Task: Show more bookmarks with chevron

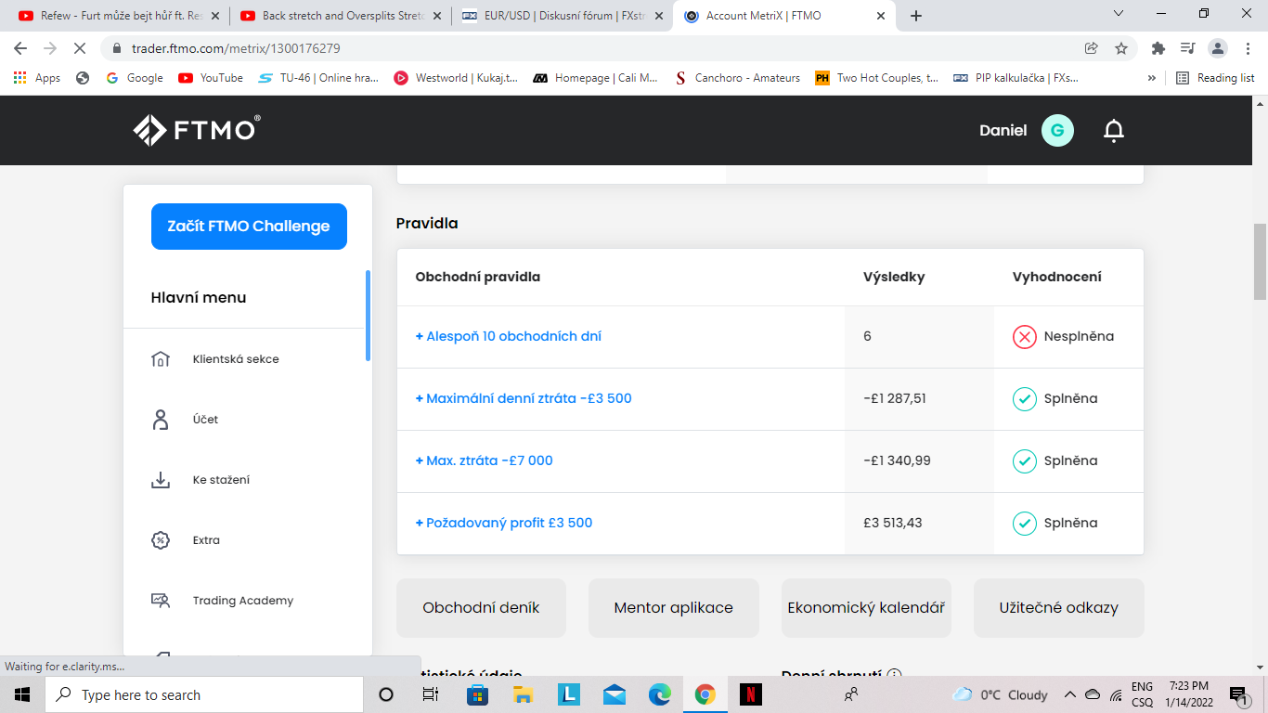Action: 1152,78
